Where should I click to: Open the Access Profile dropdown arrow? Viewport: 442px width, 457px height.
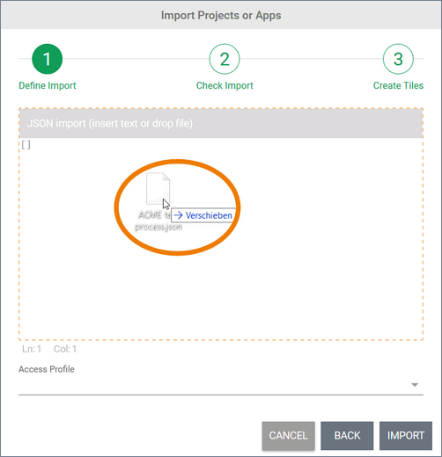(x=415, y=385)
